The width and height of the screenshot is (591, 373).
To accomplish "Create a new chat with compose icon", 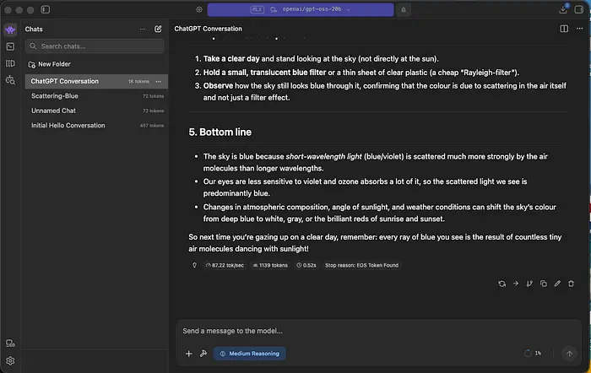I will pos(158,29).
